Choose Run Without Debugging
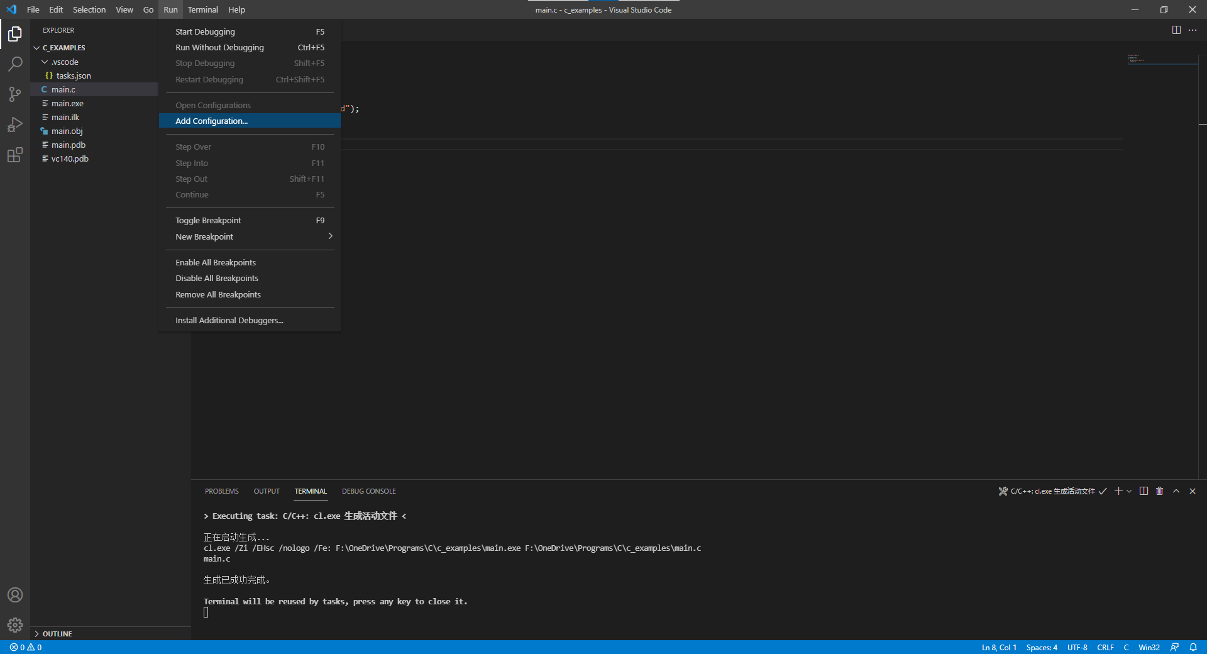The image size is (1207, 654). tap(250, 47)
